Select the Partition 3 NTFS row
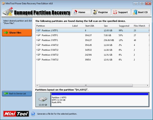 pos(92,40)
